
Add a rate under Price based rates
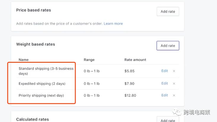168,12
